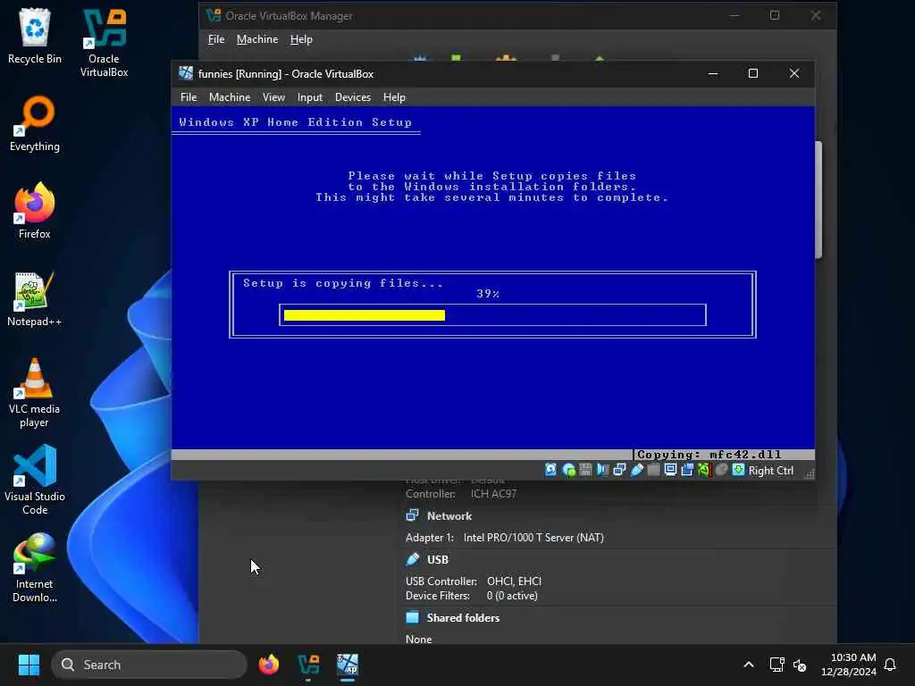The height and width of the screenshot is (686, 915).
Task: Click the USB Controller OHCI, EHCI text
Action: 474,581
